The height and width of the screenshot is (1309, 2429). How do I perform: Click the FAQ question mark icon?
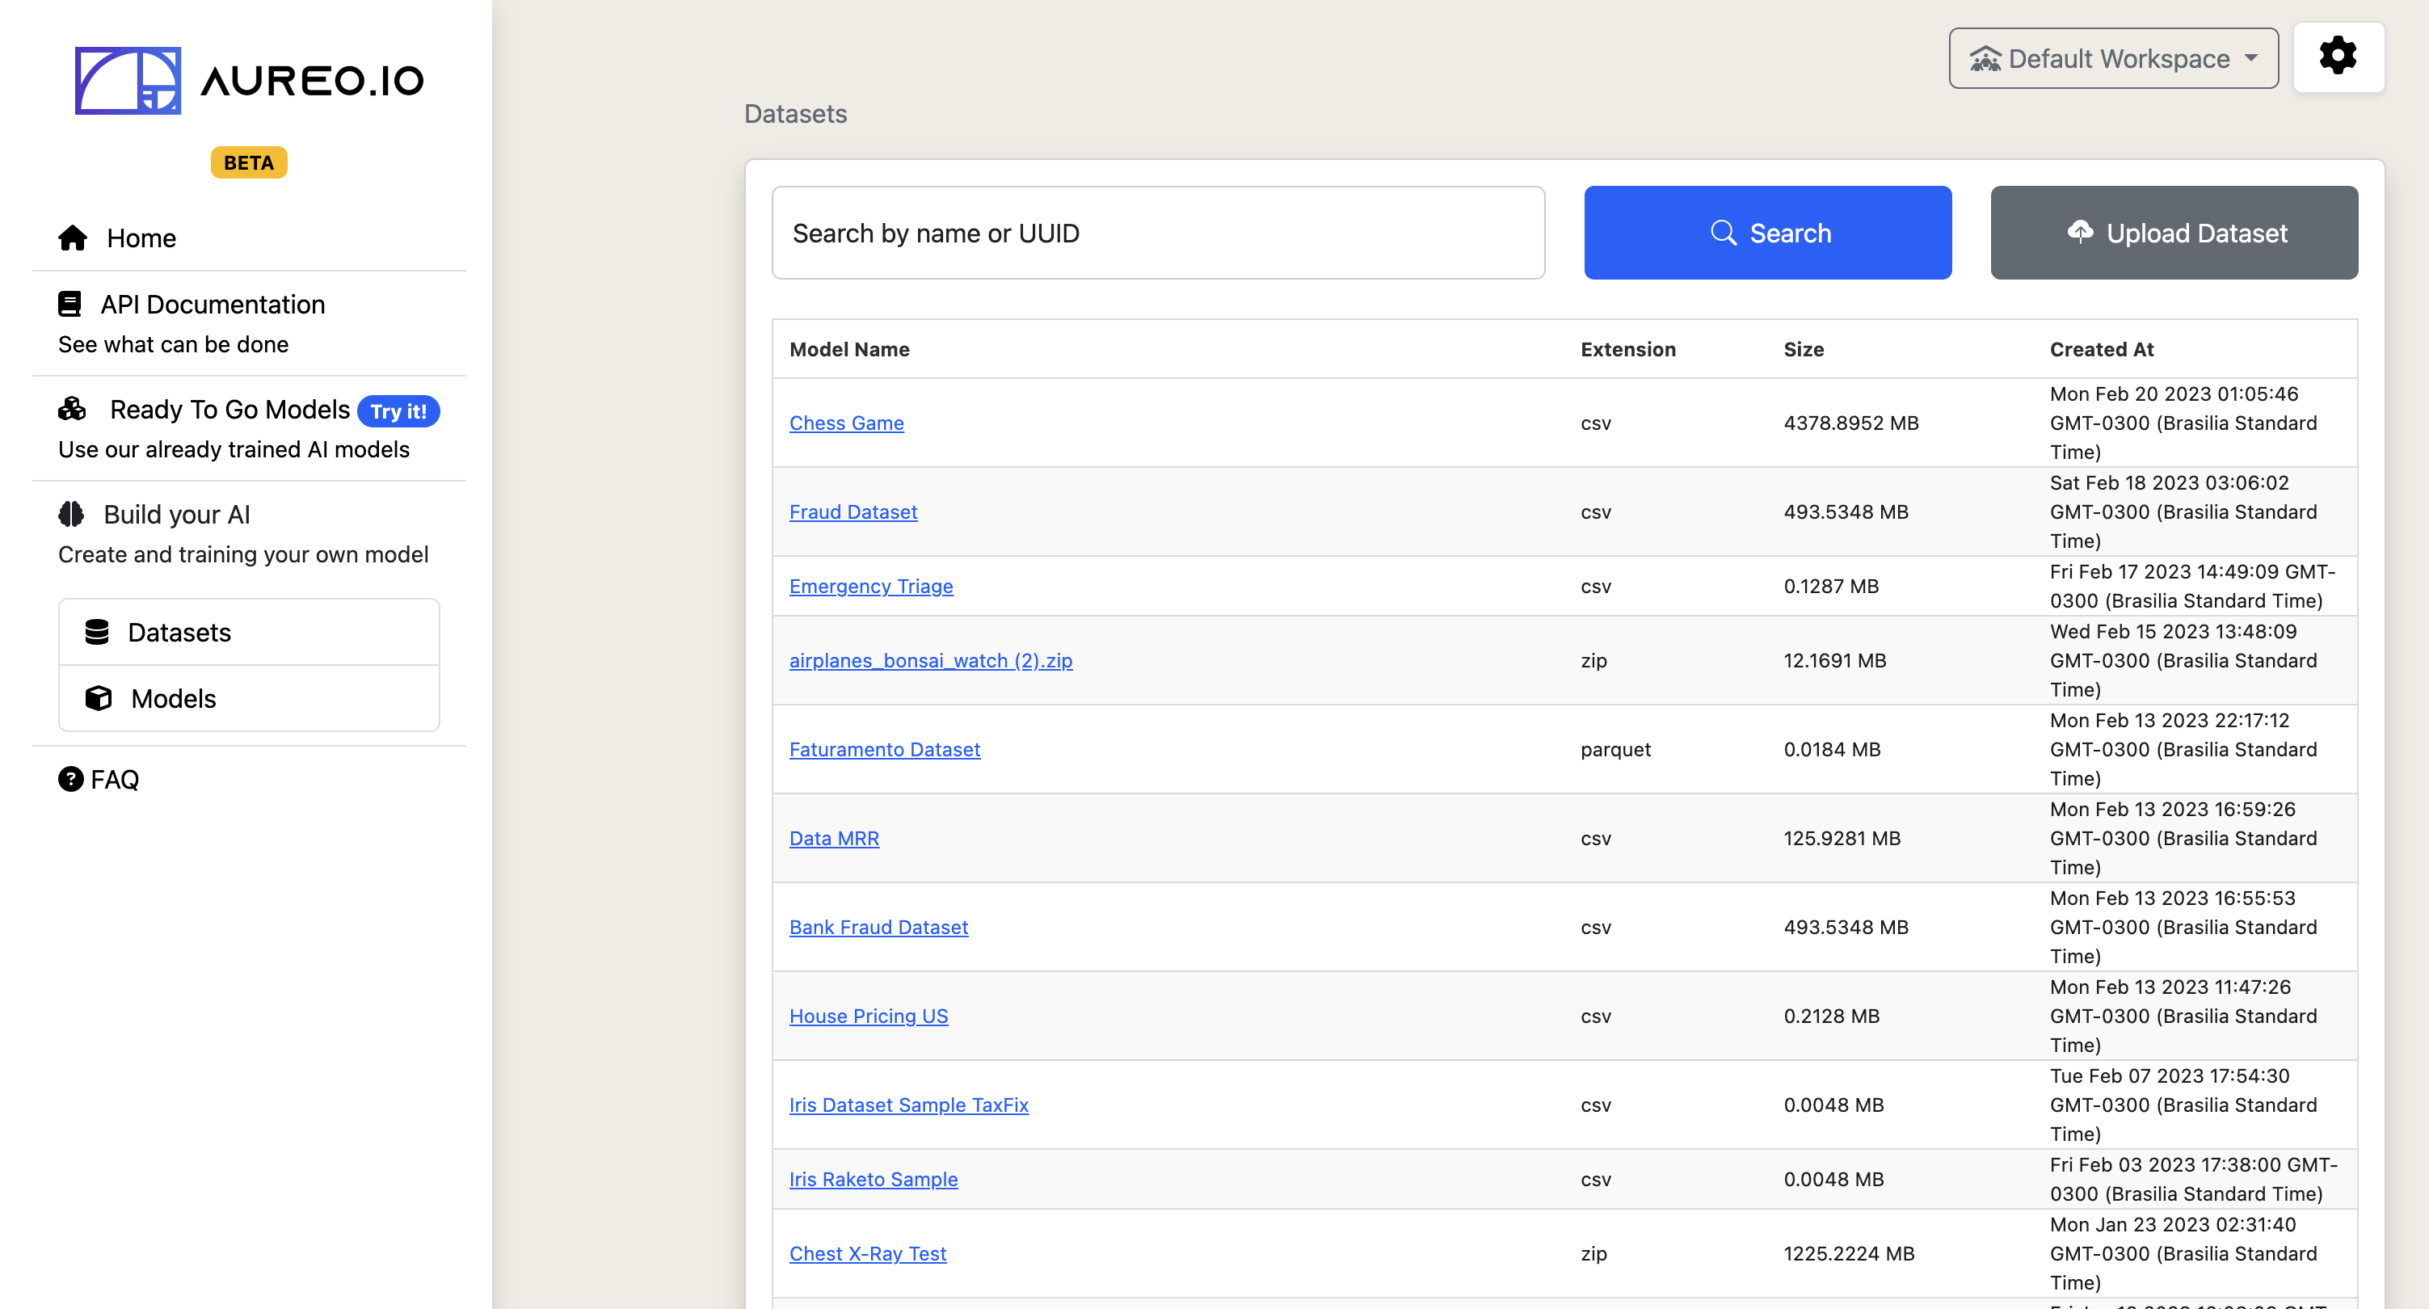pos(71,779)
